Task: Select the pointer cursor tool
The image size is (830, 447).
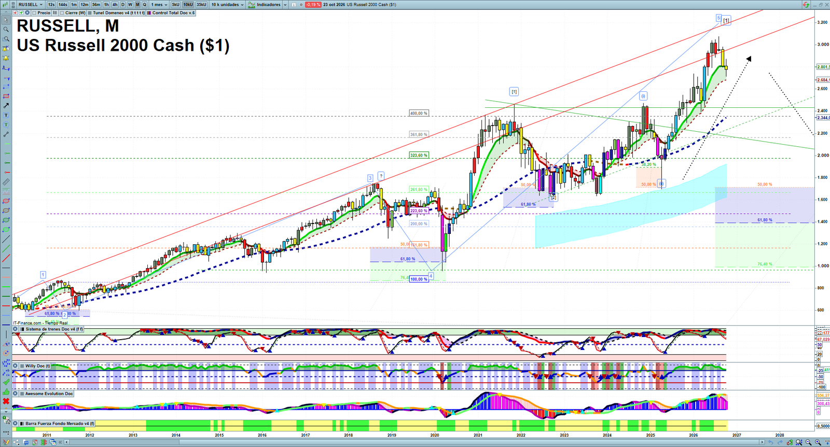Action: [x=6, y=20]
